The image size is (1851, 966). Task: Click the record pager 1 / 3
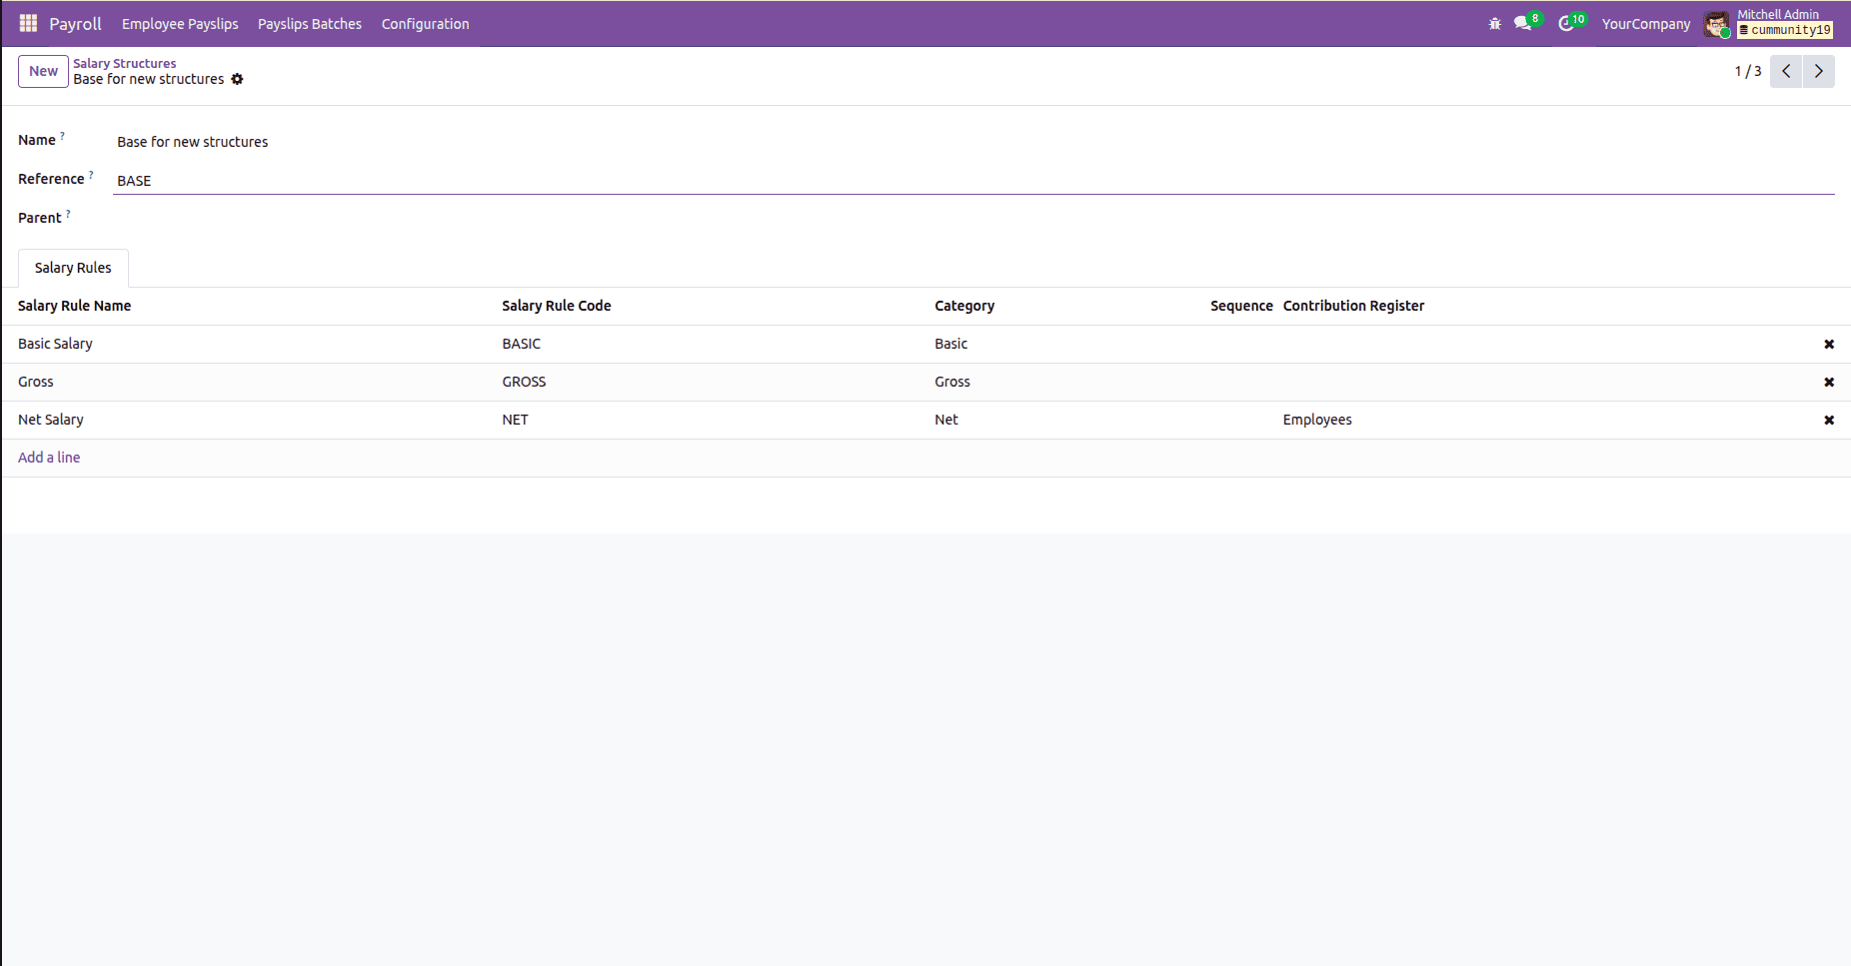tap(1748, 71)
